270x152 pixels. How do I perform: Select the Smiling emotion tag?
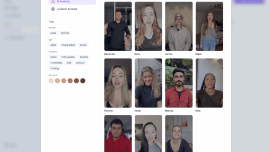tap(54, 68)
